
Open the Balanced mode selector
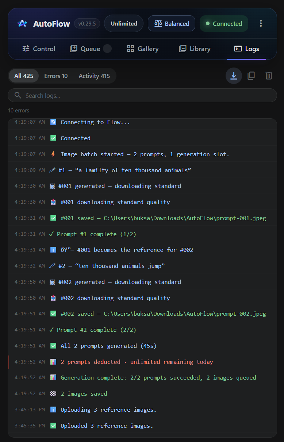(172, 23)
